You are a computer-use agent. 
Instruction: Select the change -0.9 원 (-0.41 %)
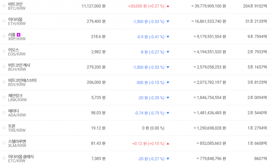click(x=150, y=37)
